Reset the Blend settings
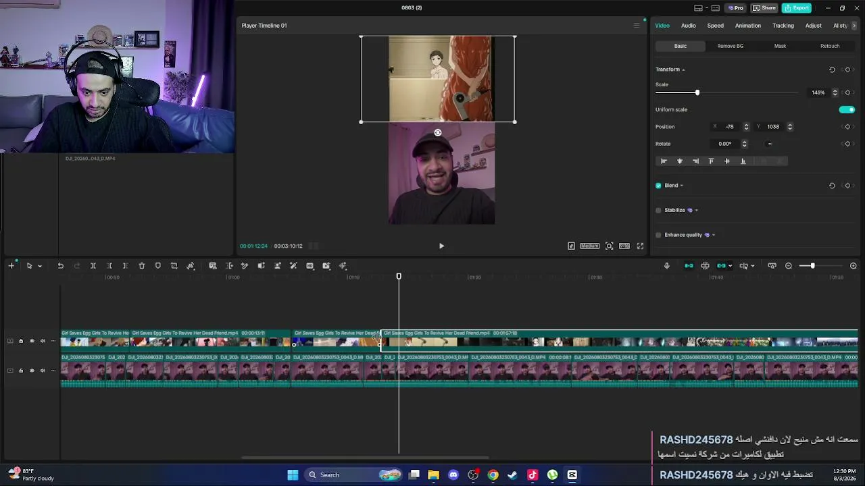This screenshot has width=865, height=486. [832, 186]
